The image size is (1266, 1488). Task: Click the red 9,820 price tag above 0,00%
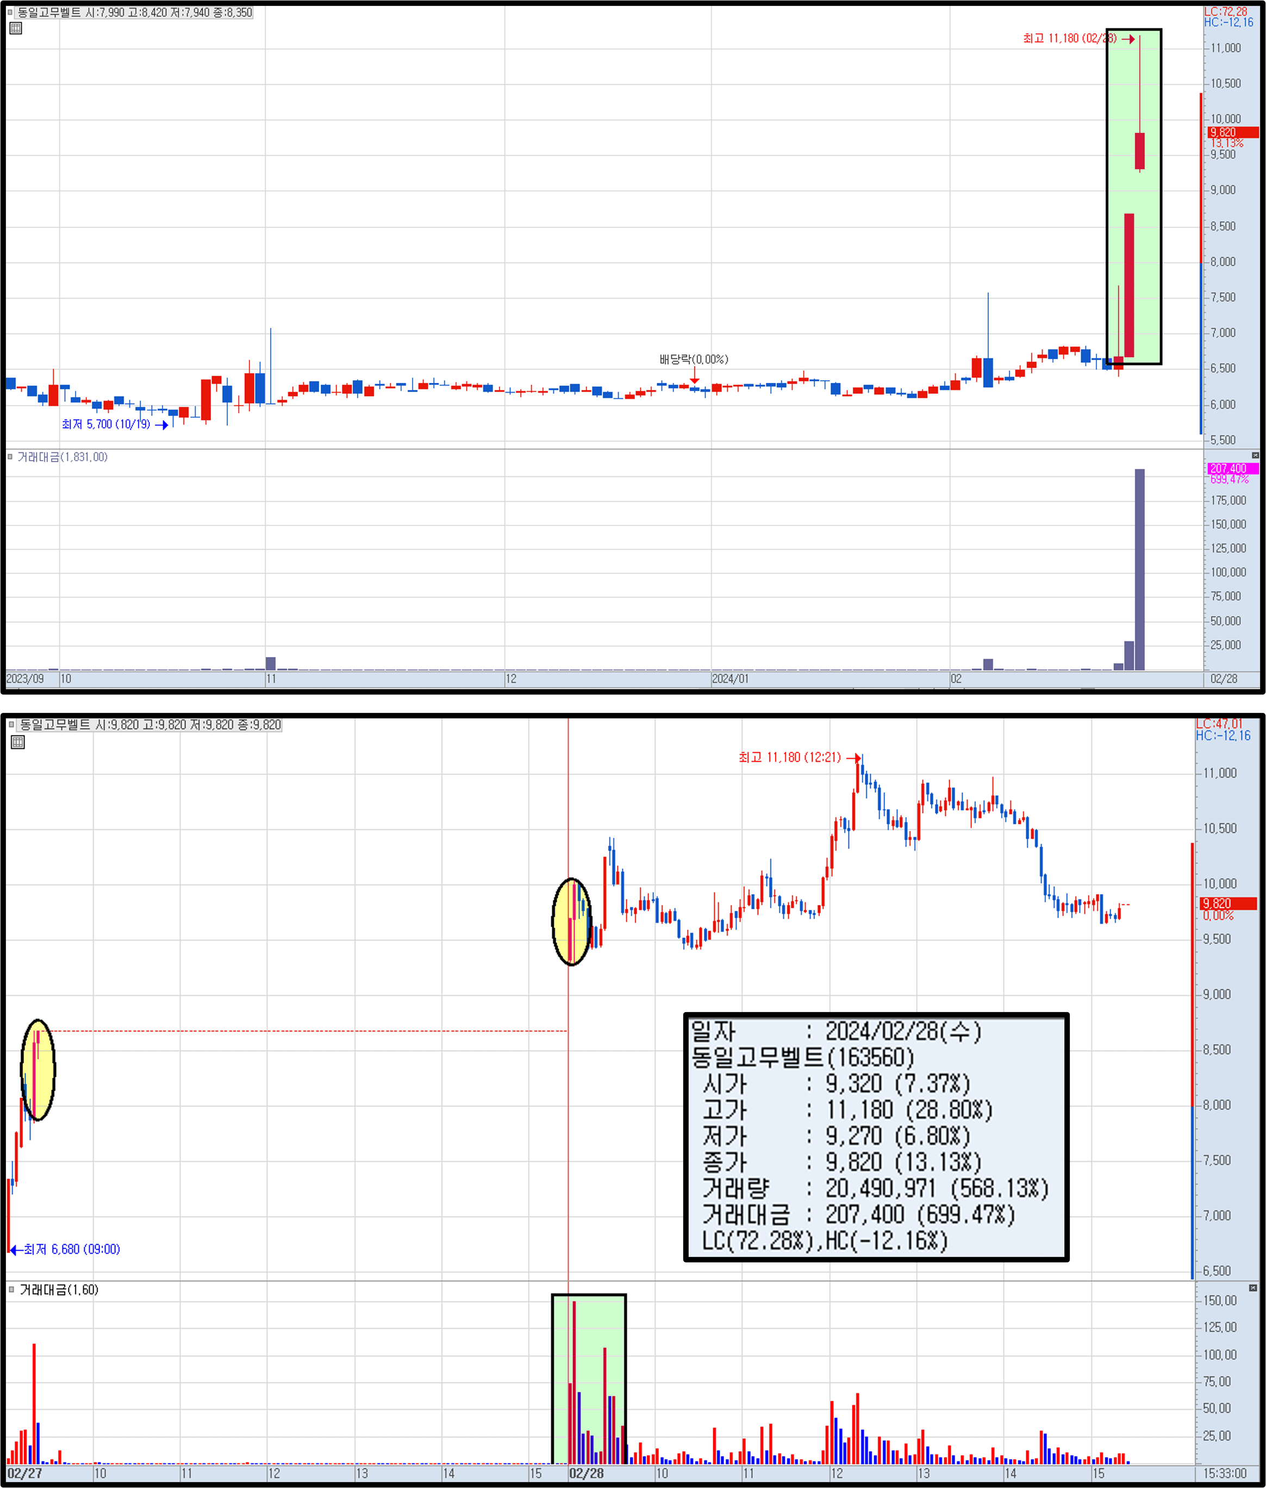tap(1228, 903)
